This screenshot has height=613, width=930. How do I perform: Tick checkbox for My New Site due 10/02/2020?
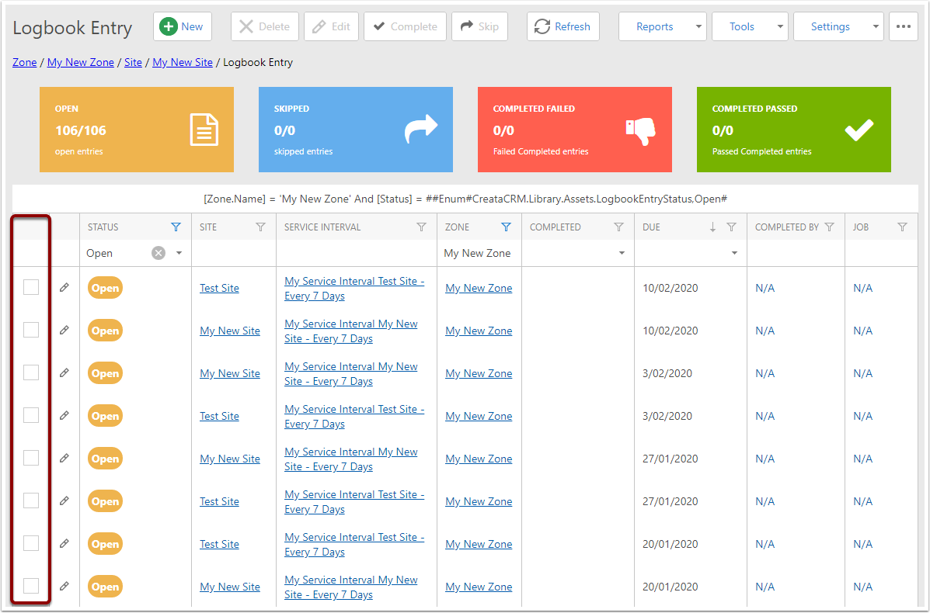[x=31, y=330]
